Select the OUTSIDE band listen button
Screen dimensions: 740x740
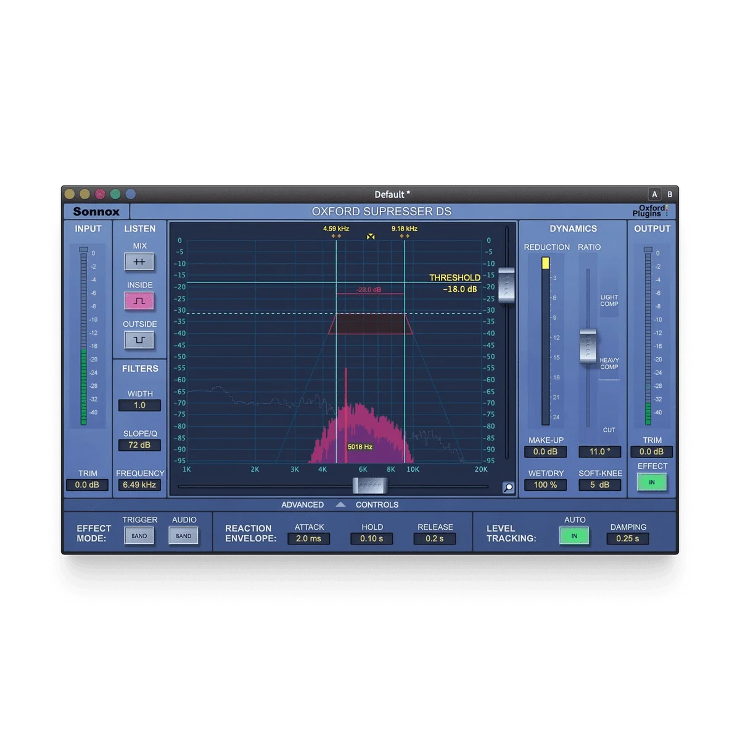[139, 340]
